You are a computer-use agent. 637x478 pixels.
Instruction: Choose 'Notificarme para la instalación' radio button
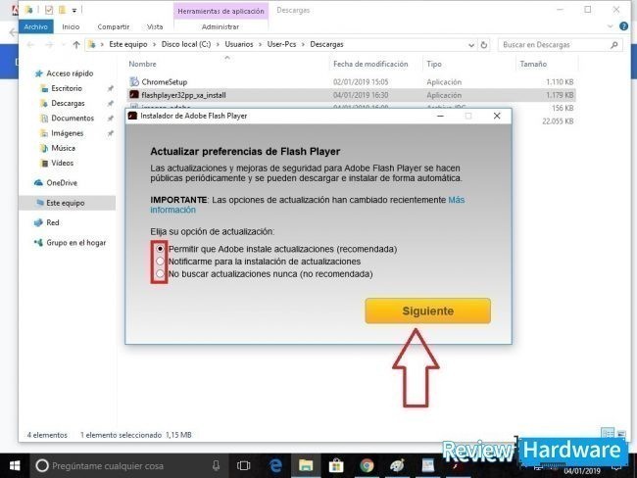(x=160, y=263)
